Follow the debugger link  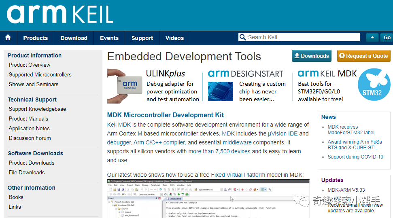coord(119,143)
